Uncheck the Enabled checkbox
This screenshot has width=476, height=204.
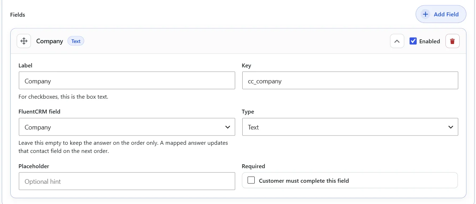[x=413, y=41]
